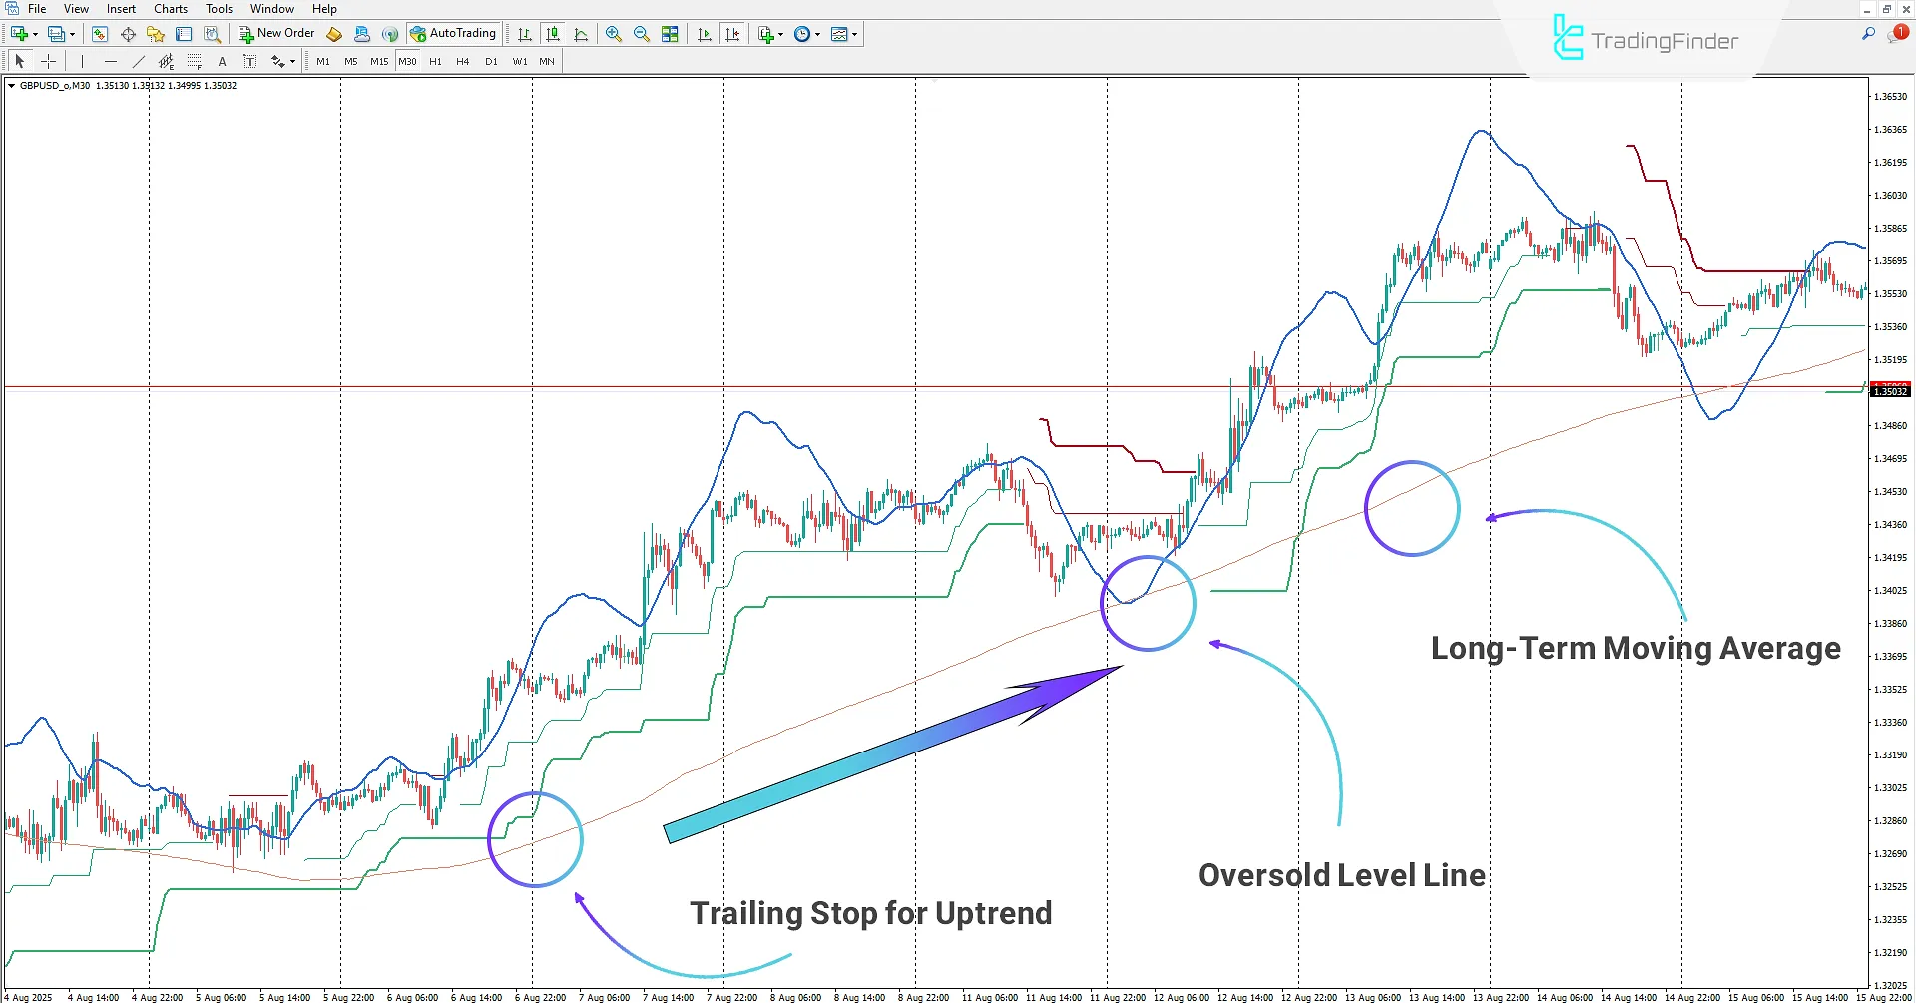The height and width of the screenshot is (1003, 1916).
Task: Click the Zoom Out magnifier icon
Action: click(x=641, y=34)
